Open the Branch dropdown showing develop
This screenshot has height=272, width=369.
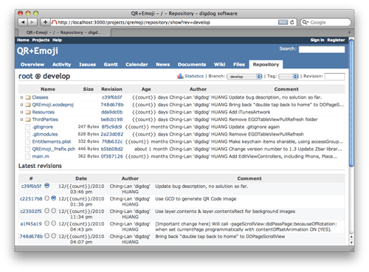244,77
